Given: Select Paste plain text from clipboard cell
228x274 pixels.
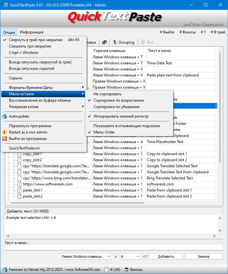Looking at the screenshot, I should pos(181,75).
